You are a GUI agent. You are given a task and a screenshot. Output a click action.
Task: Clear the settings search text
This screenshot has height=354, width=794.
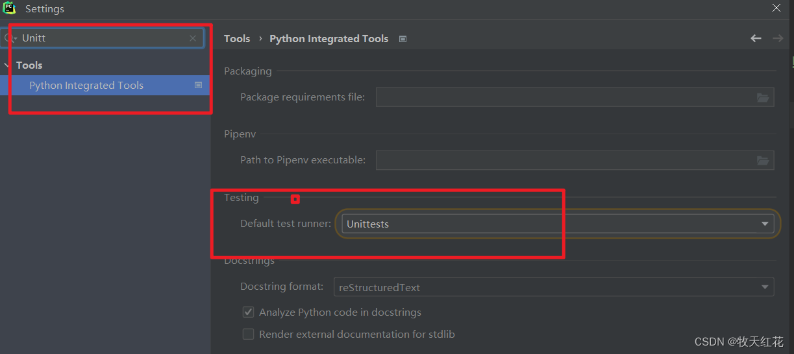point(193,38)
